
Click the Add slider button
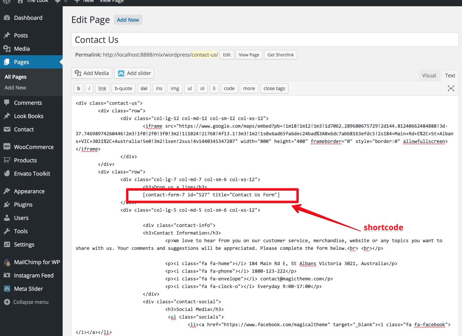tap(134, 73)
